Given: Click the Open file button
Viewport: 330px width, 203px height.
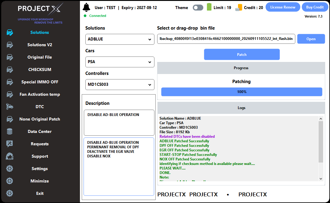Looking at the screenshot, I should click(311, 39).
